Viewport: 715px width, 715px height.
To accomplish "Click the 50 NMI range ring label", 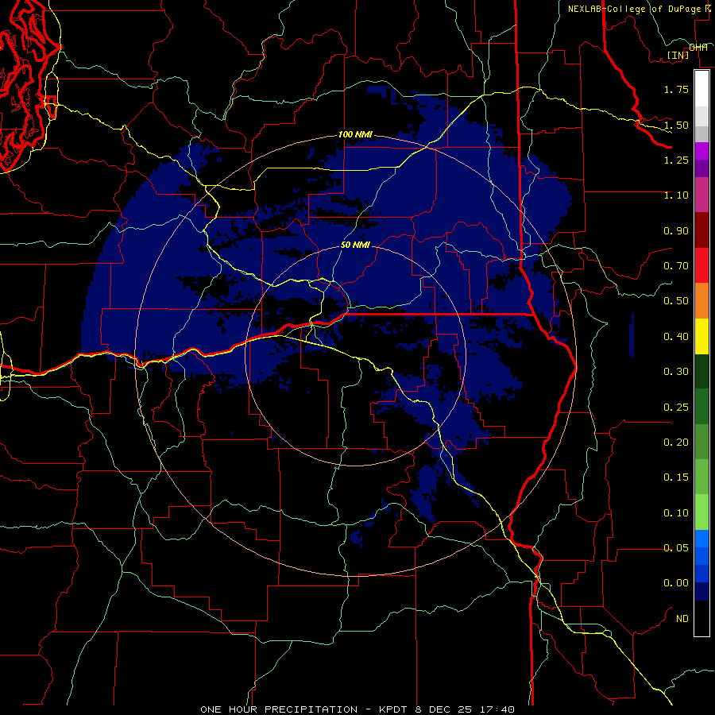I will [355, 245].
